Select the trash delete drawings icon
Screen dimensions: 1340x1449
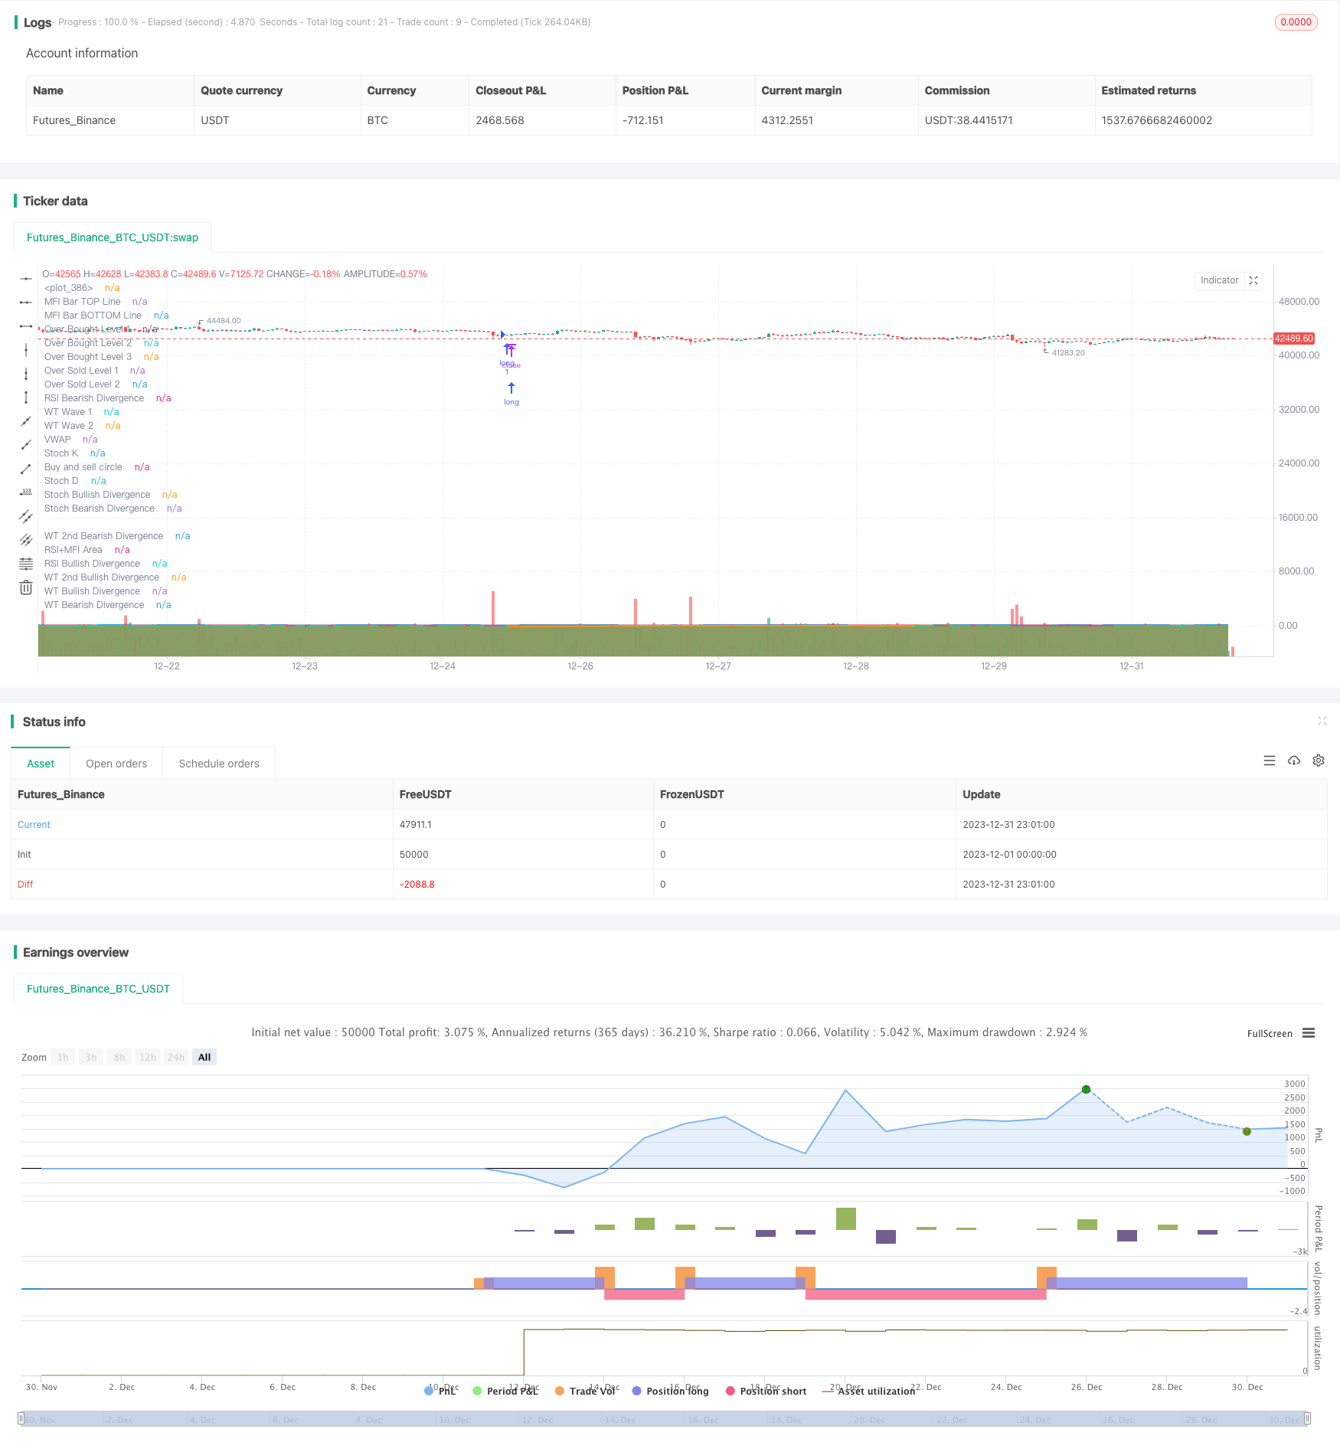26,587
